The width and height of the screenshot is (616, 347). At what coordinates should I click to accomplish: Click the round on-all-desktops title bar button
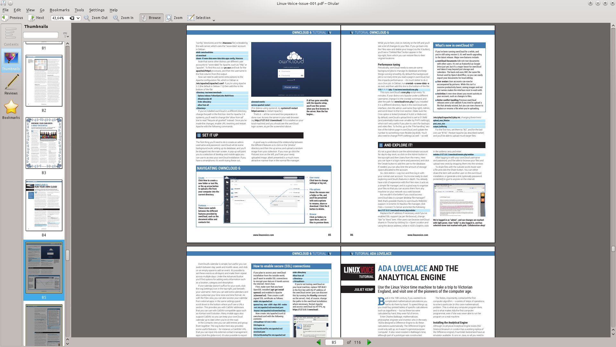[10, 3]
